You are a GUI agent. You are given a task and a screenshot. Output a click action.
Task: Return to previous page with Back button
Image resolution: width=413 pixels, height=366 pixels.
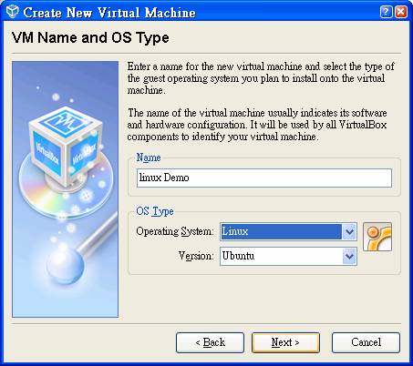point(210,342)
